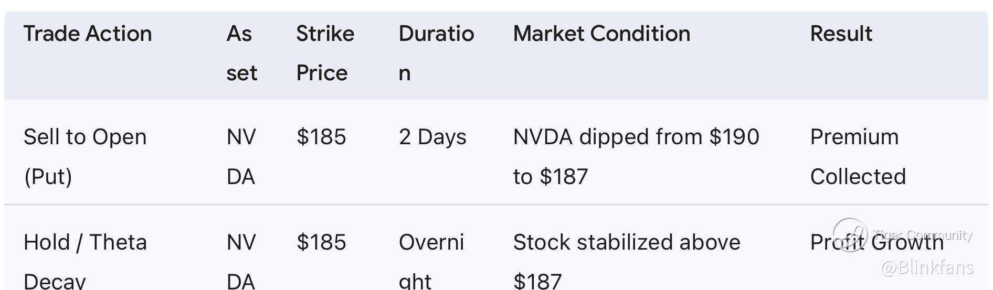Select the Premium Collected result cell
This screenshot has width=993, height=290.
(x=858, y=156)
